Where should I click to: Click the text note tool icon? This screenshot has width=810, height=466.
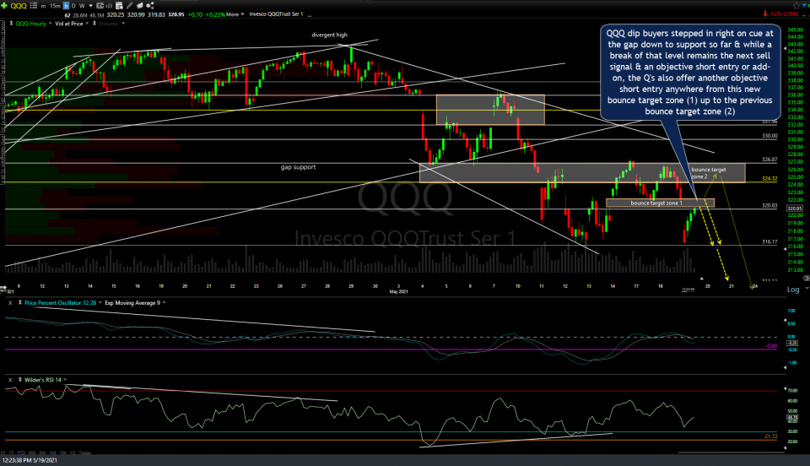click(100, 6)
